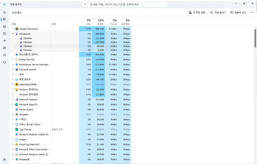Sort by the 네트워크 column header
This screenshot has width=257, height=164.
(x=124, y=22)
